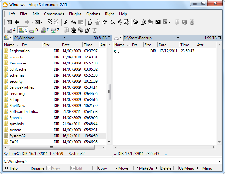Viewport: 225px width, 174px height.
Task: Click F10 Menu button
Action: 204,168
